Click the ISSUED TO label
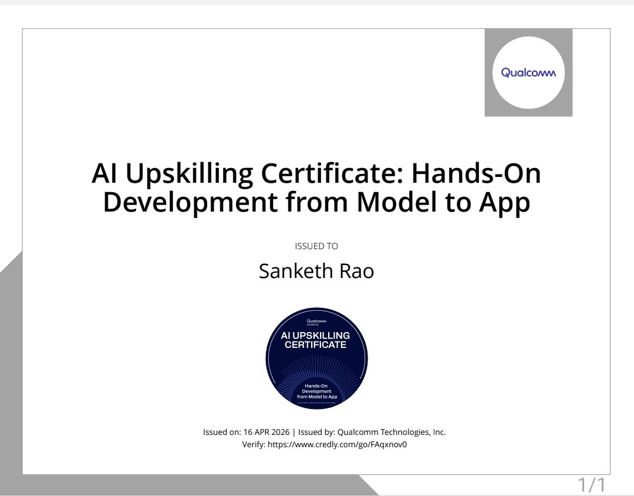The image size is (634, 496). (x=316, y=246)
